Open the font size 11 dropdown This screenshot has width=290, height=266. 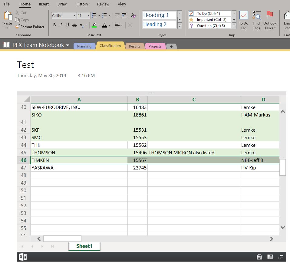88,15
